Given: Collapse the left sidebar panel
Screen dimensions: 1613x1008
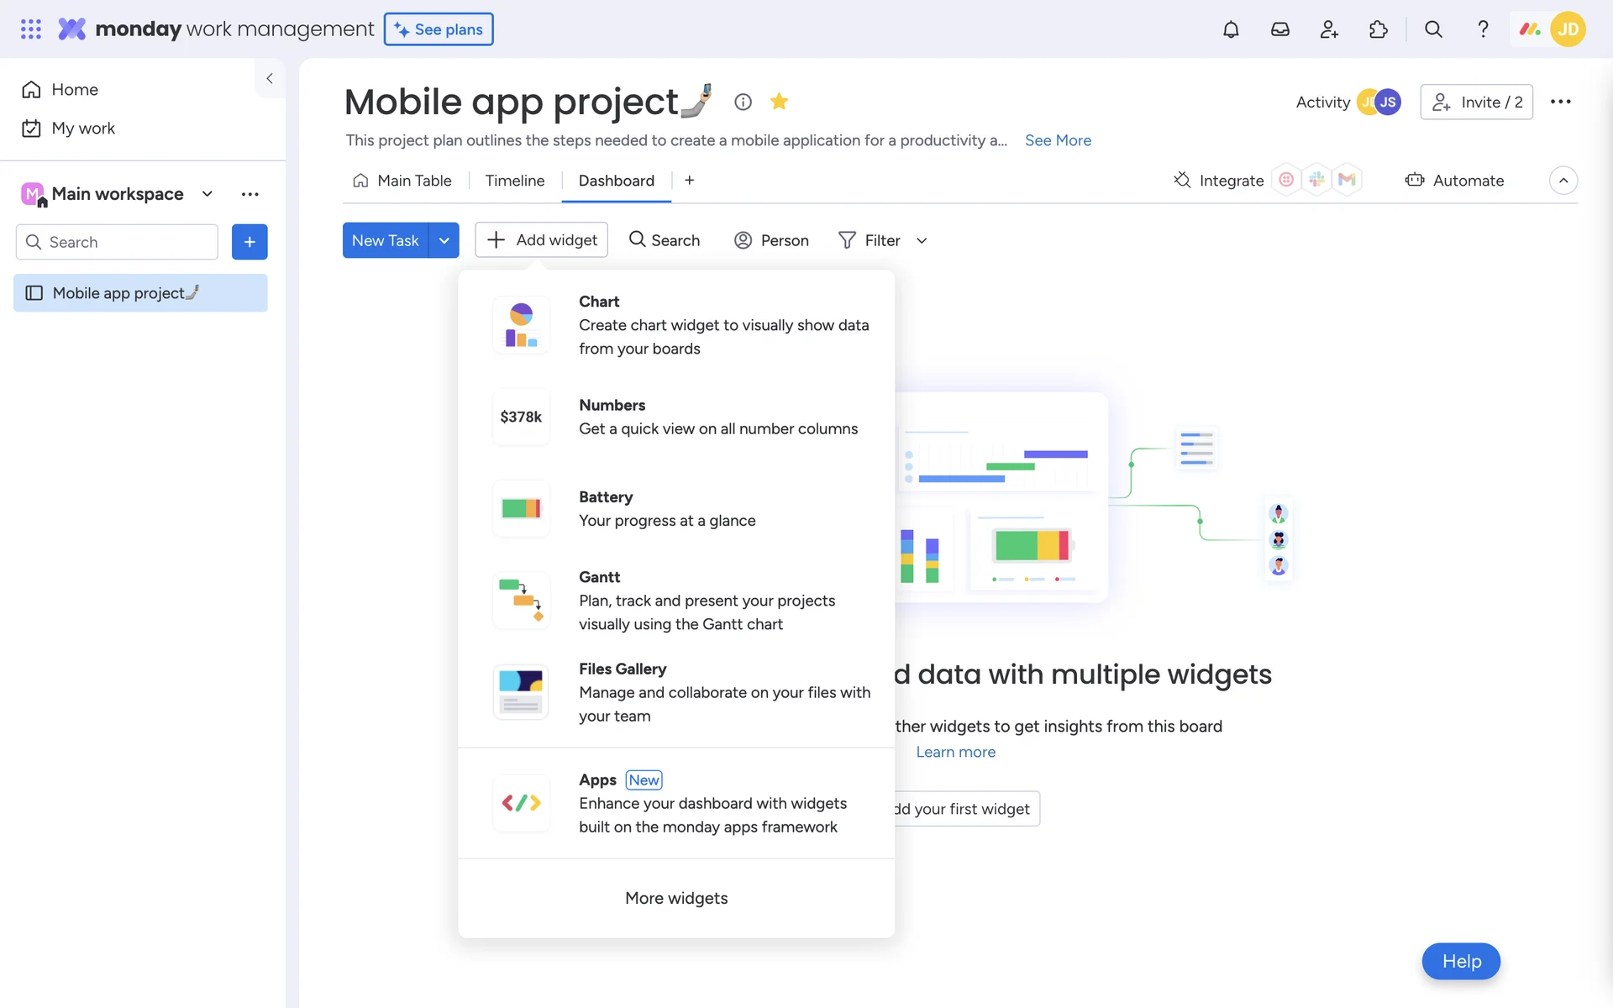Looking at the screenshot, I should [x=270, y=78].
